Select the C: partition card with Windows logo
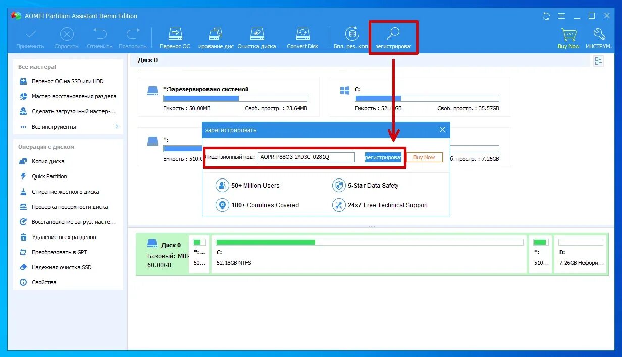This screenshot has width=622, height=357. tap(421, 97)
